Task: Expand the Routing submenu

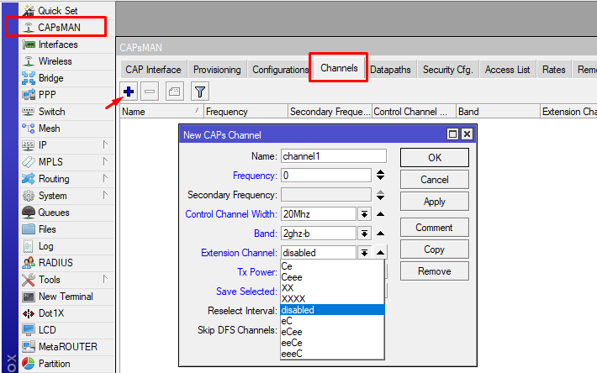Action: coord(54,179)
